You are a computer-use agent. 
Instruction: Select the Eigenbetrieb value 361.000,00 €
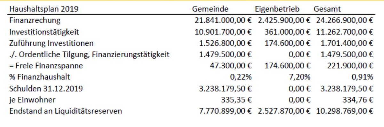pos(287,32)
